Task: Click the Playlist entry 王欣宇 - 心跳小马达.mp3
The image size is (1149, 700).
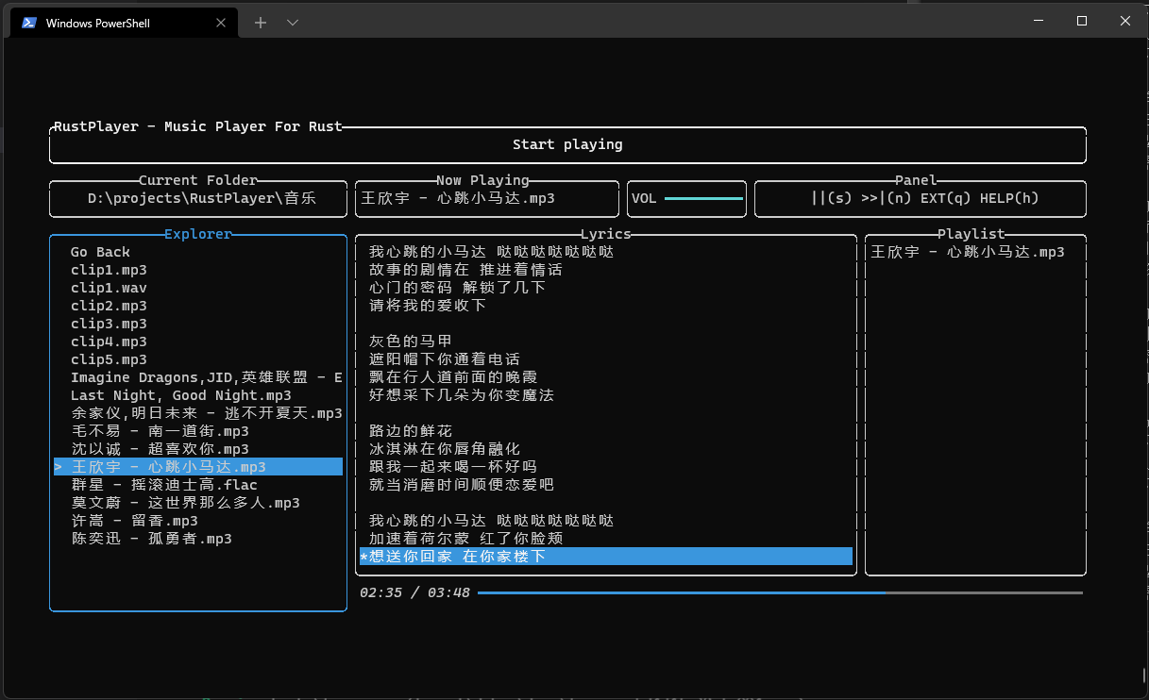Action: coord(968,252)
